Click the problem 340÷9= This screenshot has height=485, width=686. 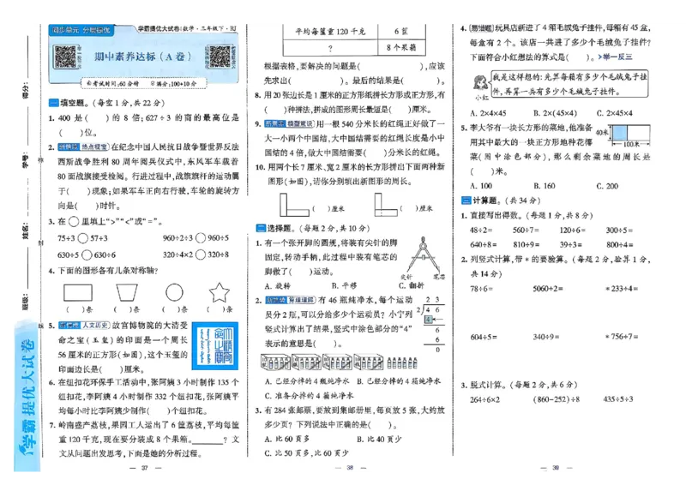click(x=546, y=337)
